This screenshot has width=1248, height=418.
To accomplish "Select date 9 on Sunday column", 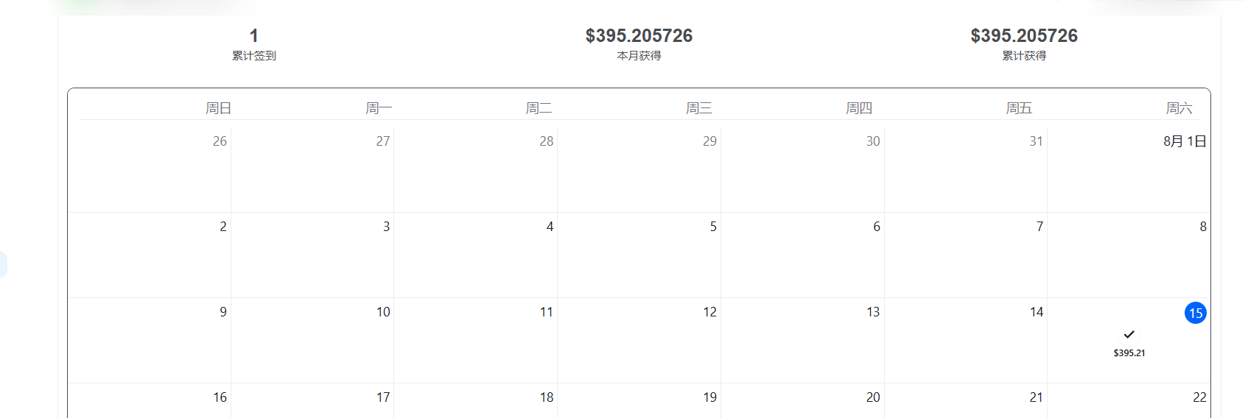I will coord(223,312).
